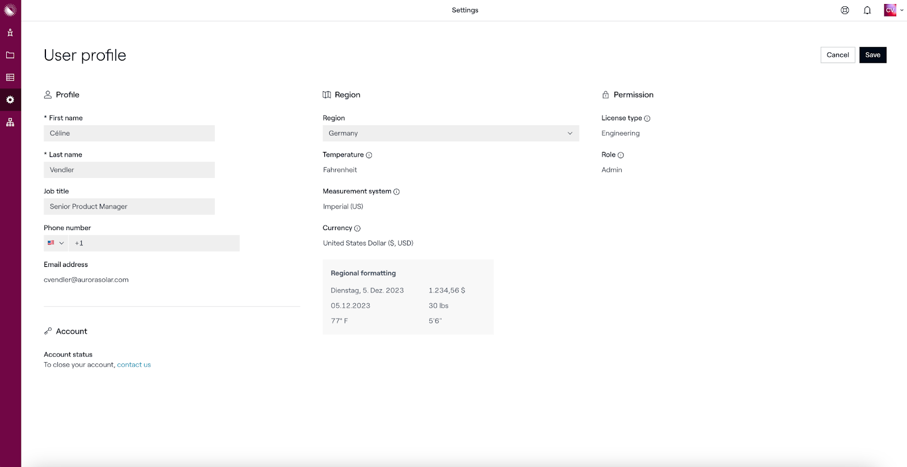Click the Temperature info icon
The height and width of the screenshot is (467, 907).
coord(369,155)
